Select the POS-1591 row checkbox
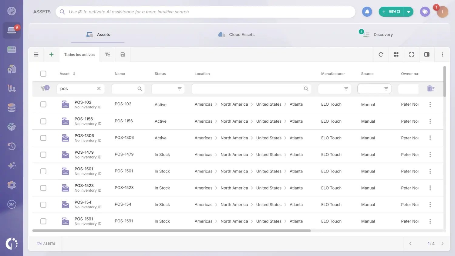Viewport: 455px width, 256px height. click(x=43, y=221)
